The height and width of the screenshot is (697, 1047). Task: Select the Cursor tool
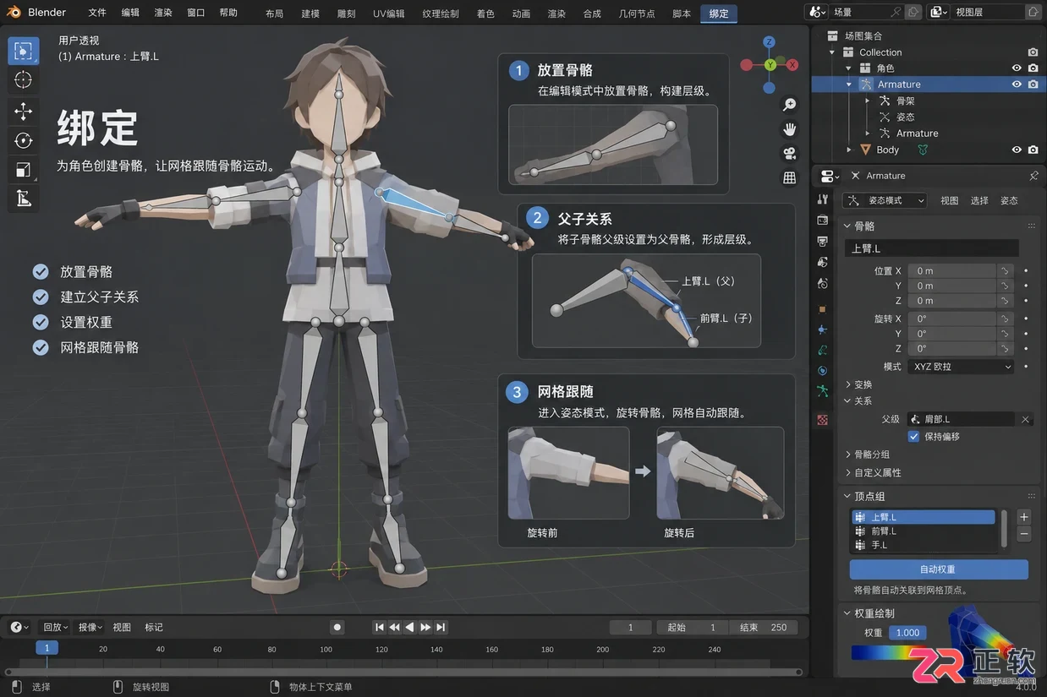coord(24,79)
